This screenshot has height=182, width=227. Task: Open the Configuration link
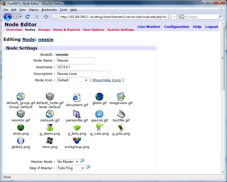[x=177, y=27]
